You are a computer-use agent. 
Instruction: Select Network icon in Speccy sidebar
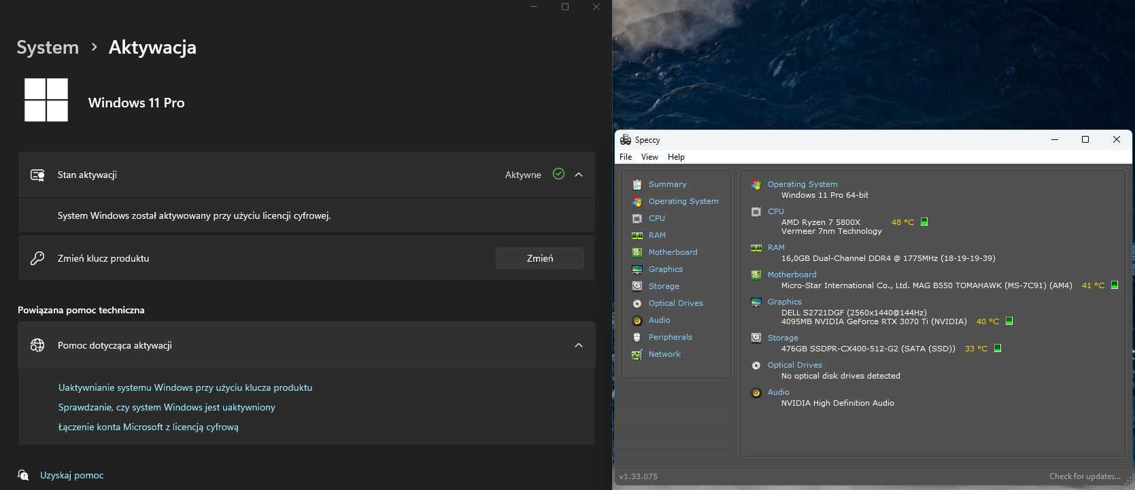coord(637,354)
